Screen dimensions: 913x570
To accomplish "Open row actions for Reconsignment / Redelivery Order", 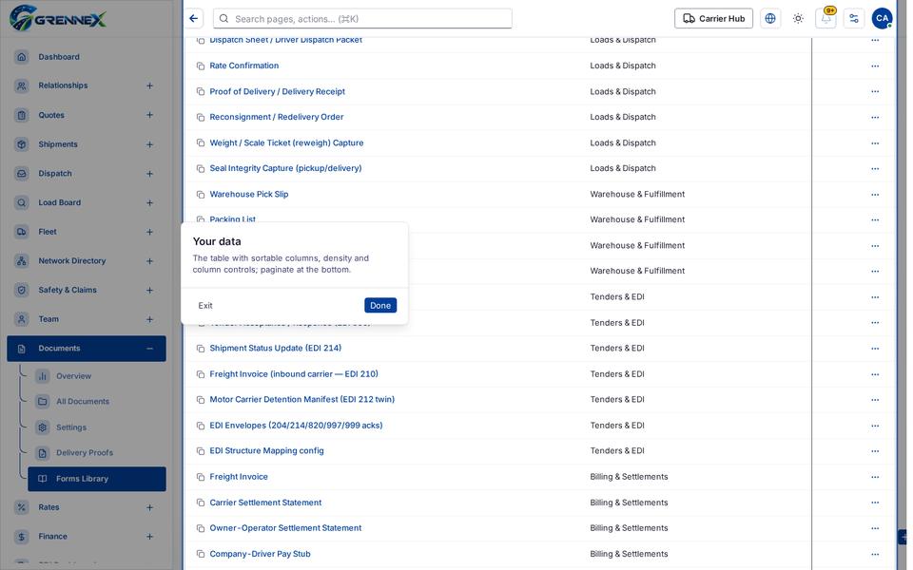I will click(875, 118).
